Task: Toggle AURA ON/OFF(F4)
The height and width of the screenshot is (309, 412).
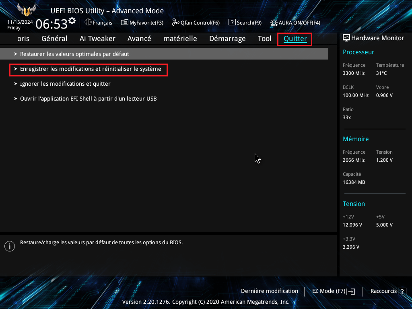Action: 295,23
